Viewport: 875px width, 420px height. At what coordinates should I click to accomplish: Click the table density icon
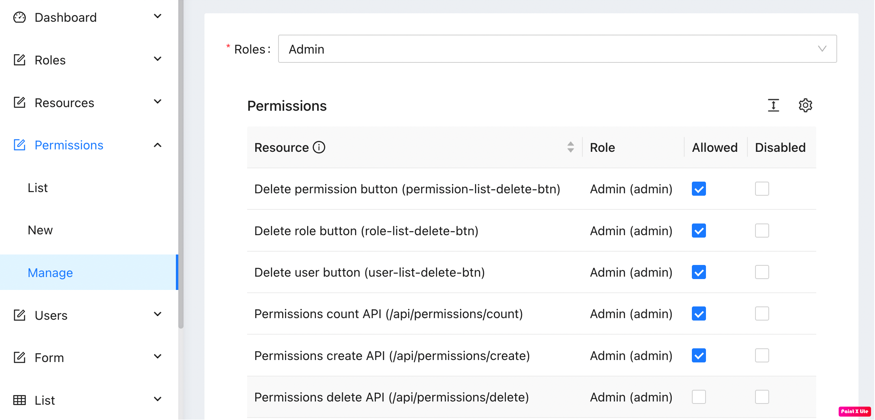(773, 106)
